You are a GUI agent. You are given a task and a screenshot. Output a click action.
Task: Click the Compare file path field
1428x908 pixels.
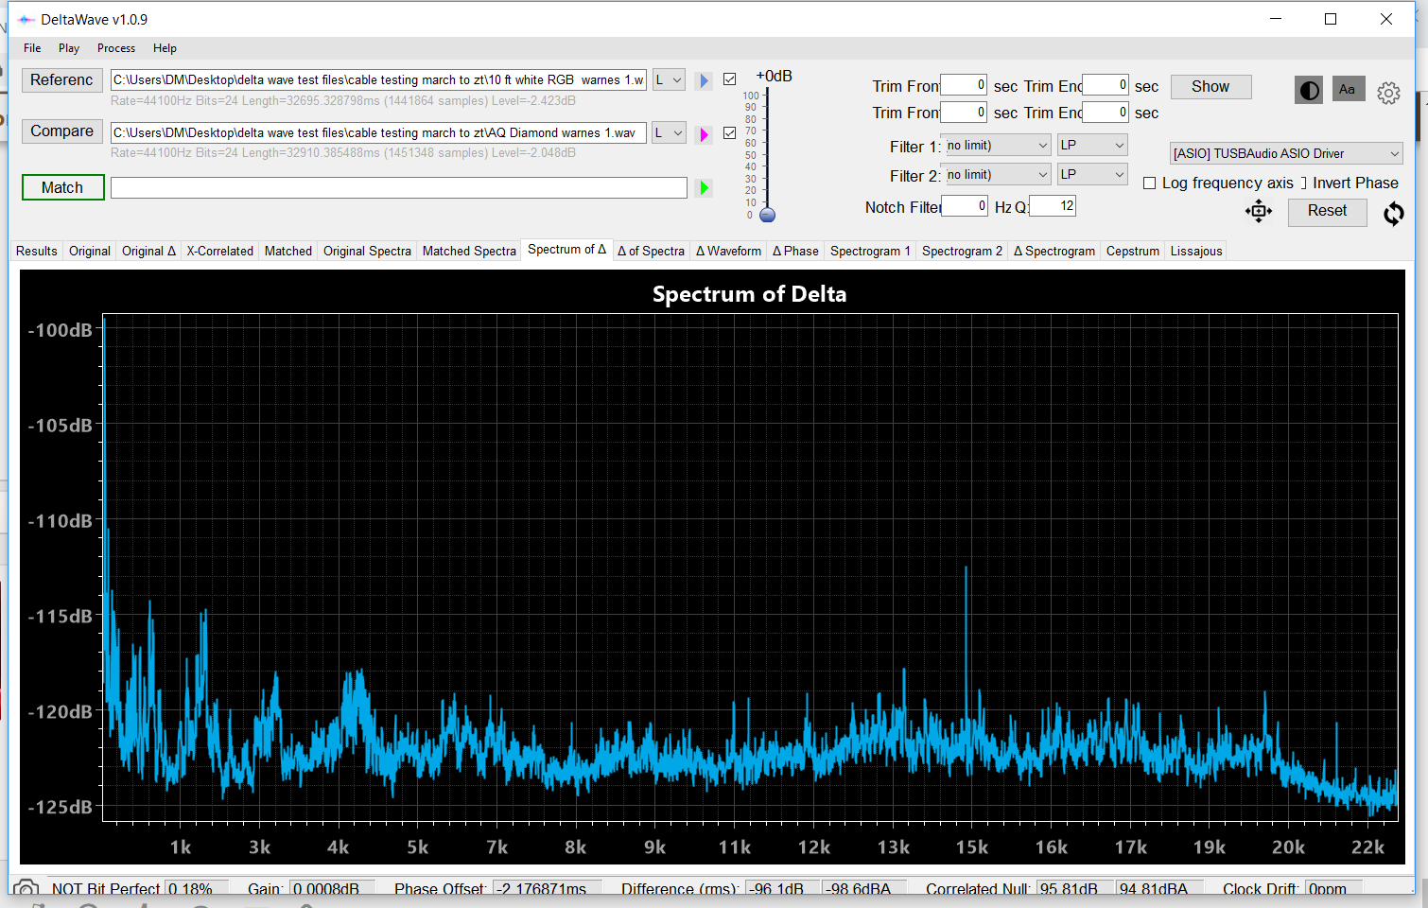pyautogui.click(x=378, y=133)
